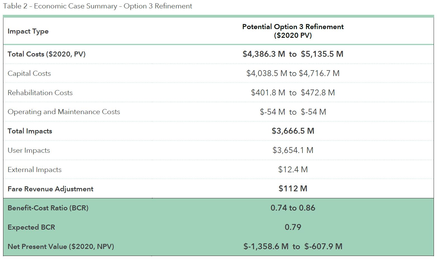Click the Benefit-Cost Ratio value 0.74 to 0.86
Viewport: 437px width, 259px height.
click(x=293, y=208)
